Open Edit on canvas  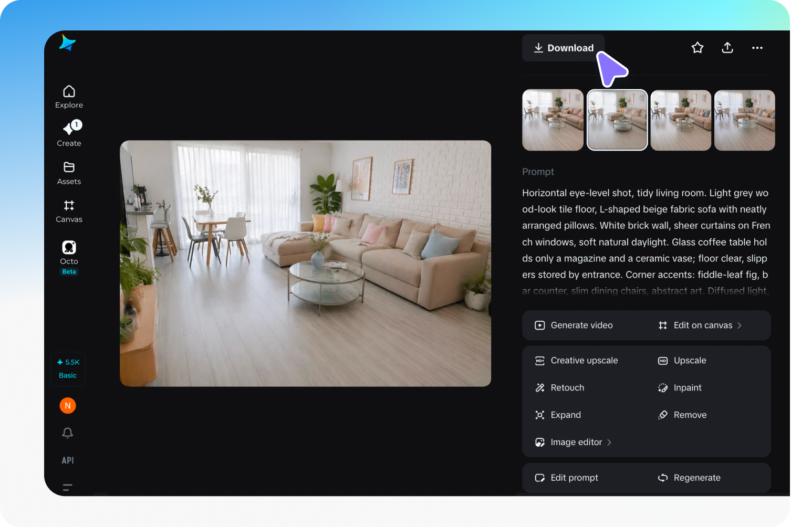tap(700, 325)
